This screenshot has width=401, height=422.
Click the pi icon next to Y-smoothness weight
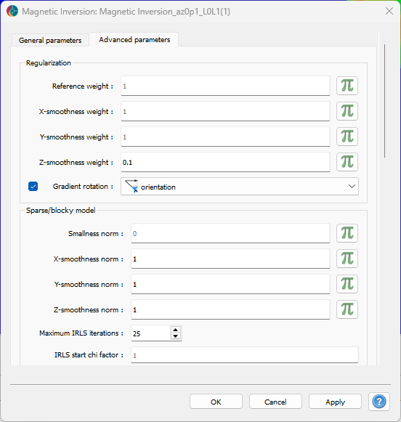pos(347,137)
